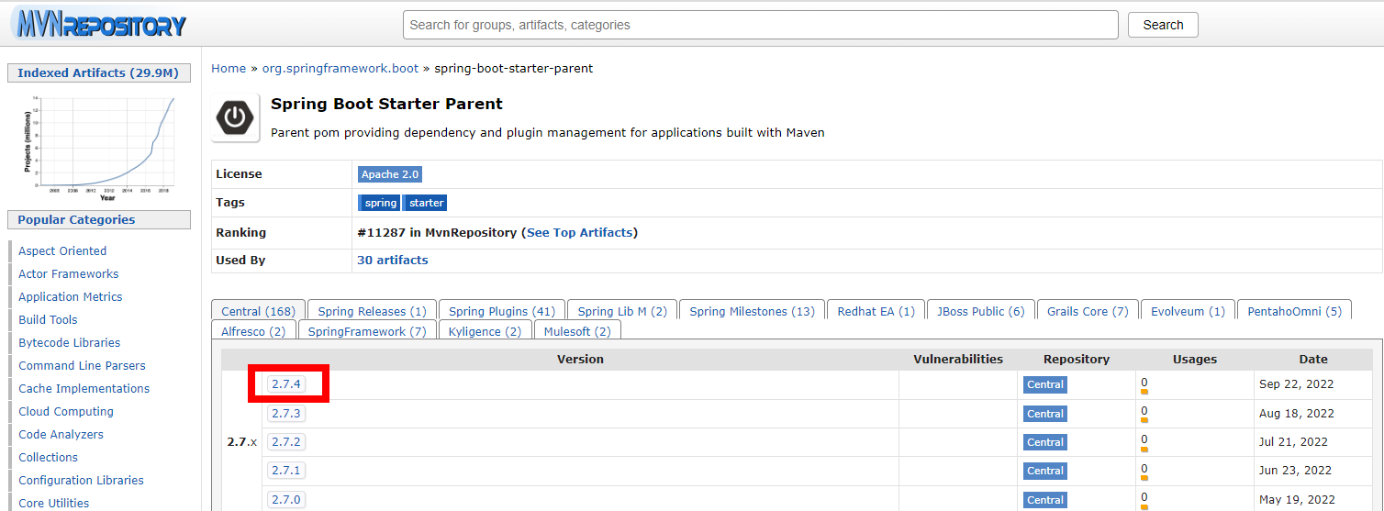Open Cloud Computing category
Viewport: 1384px width, 511px height.
(66, 411)
